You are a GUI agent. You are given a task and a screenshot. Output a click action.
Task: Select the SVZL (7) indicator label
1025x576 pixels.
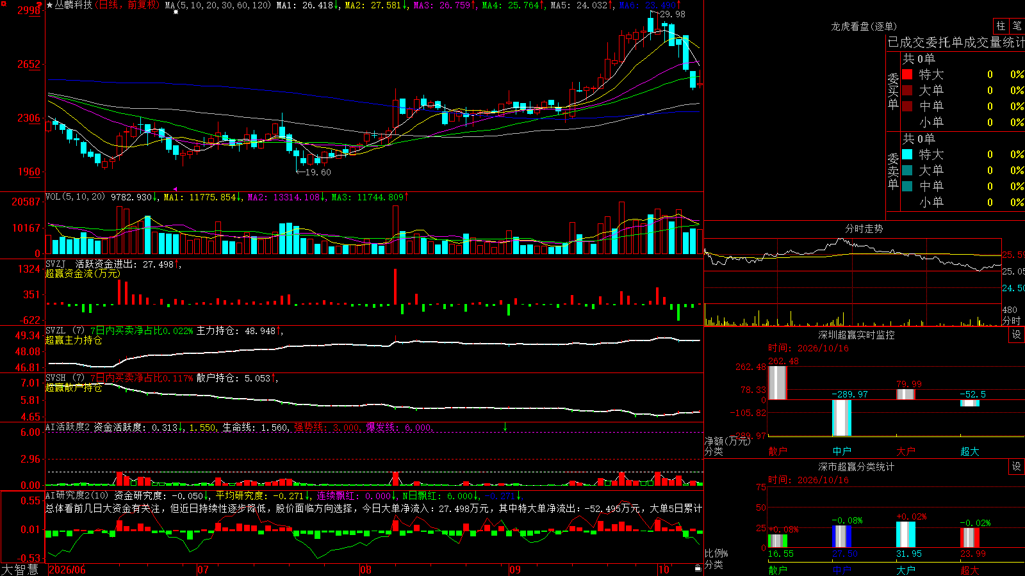coord(65,331)
